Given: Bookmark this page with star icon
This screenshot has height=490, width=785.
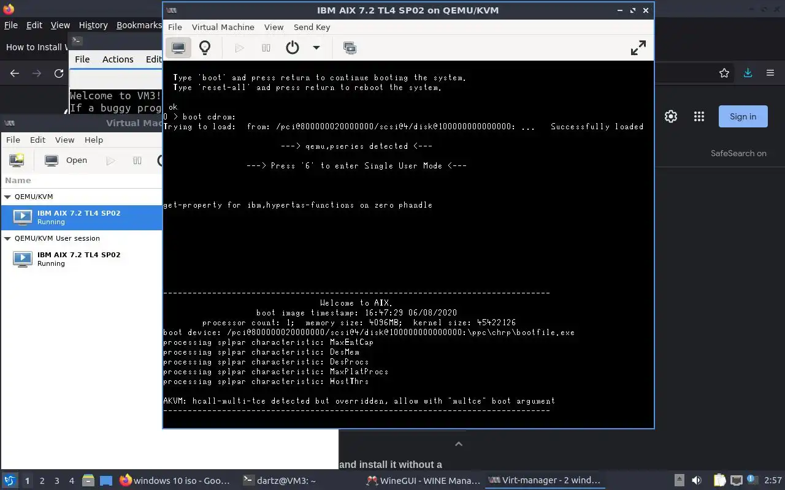Looking at the screenshot, I should pyautogui.click(x=724, y=73).
